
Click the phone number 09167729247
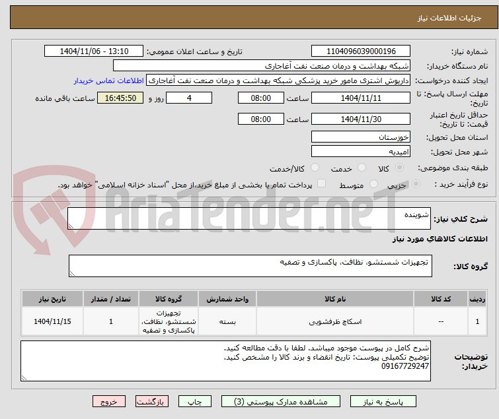click(405, 366)
